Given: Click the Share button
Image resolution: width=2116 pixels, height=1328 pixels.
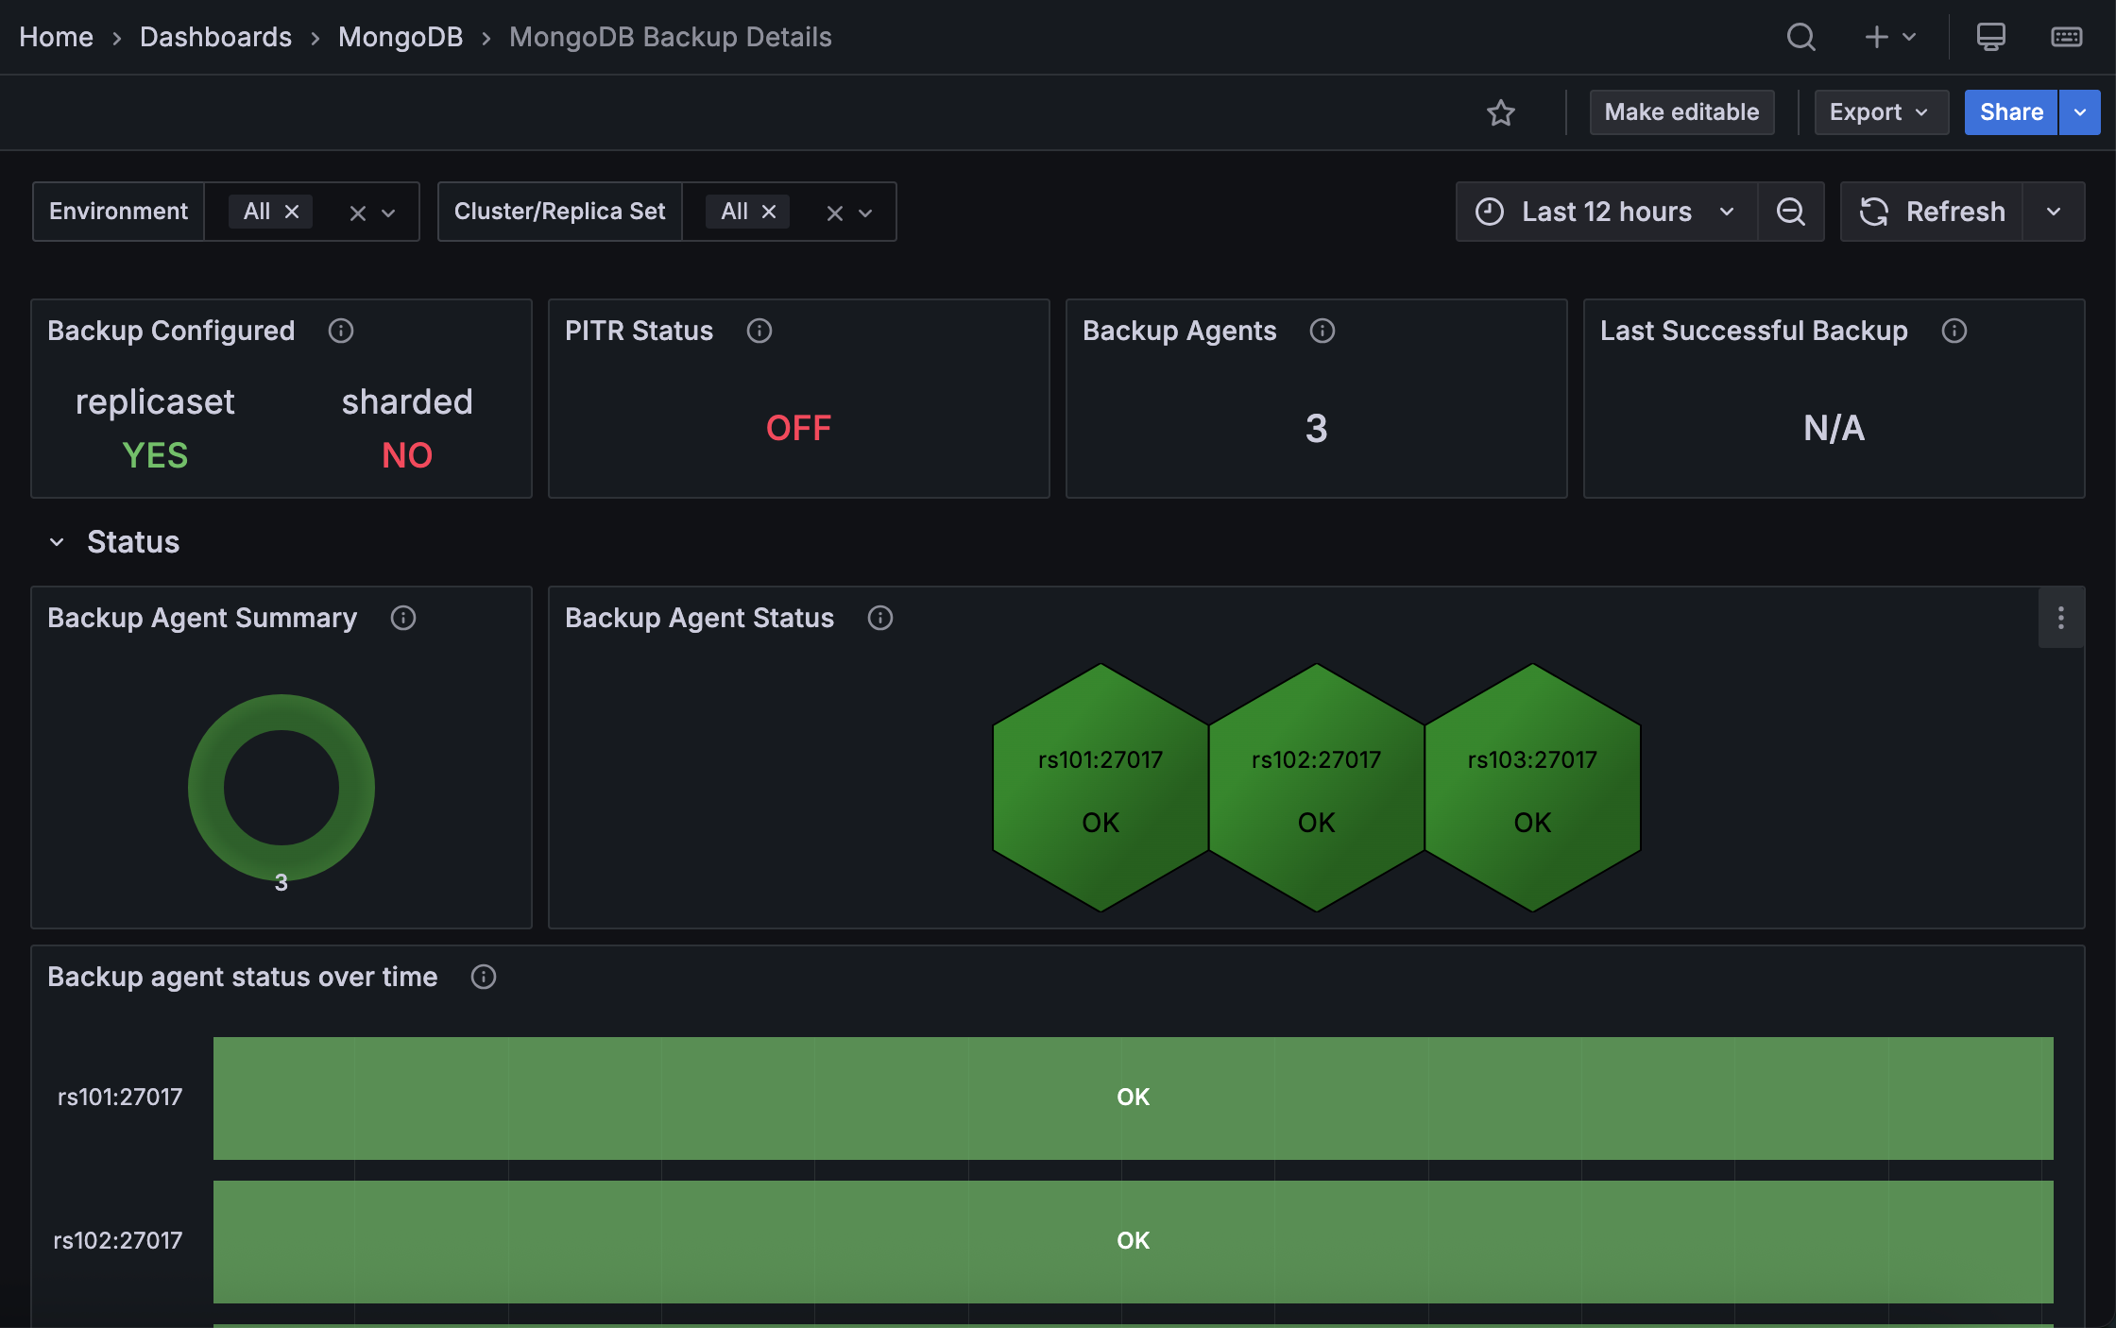Looking at the screenshot, I should 2009,111.
